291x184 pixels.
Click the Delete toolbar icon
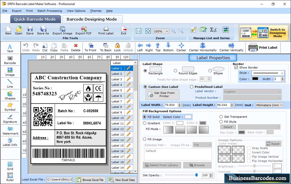pyautogui.click(x=76, y=47)
